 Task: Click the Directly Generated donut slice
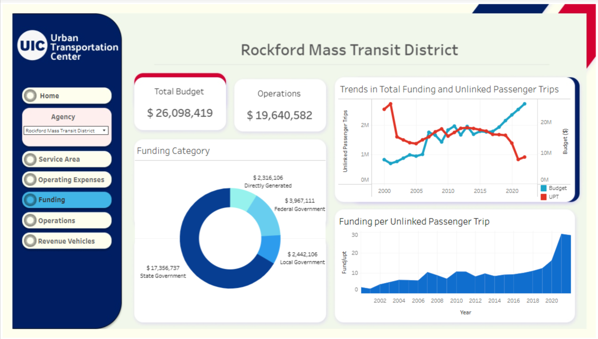242,199
